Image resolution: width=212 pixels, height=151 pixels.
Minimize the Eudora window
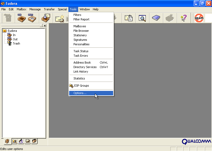click(x=196, y=3)
